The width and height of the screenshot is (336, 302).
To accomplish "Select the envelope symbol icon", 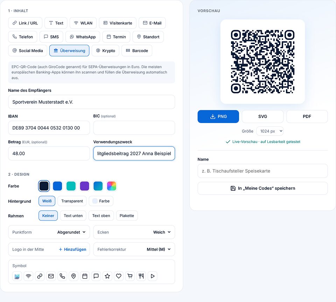I will click(51, 276).
